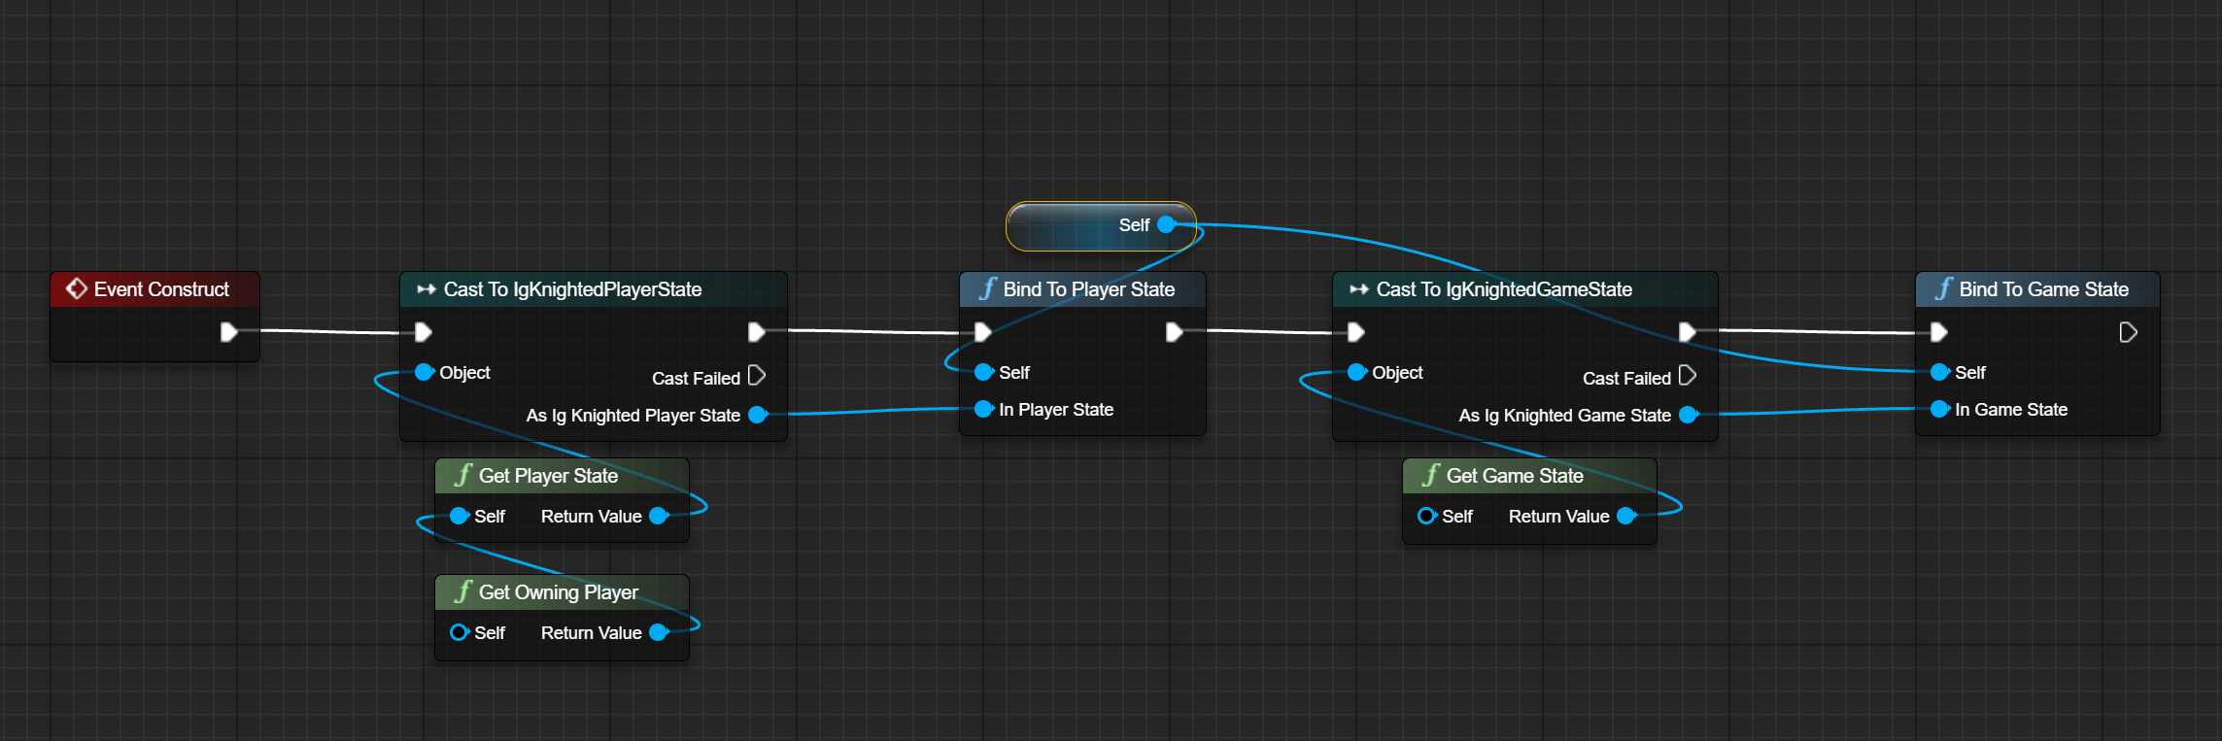Click the Self pin on Get Player State
The image size is (2222, 741).
(x=460, y=516)
